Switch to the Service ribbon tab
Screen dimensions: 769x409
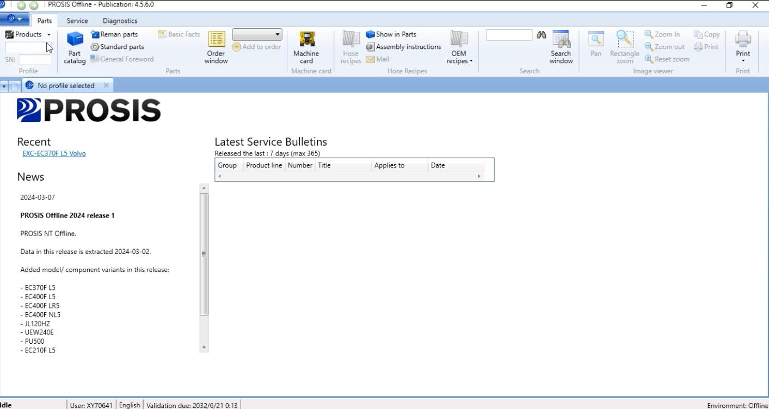tap(77, 21)
